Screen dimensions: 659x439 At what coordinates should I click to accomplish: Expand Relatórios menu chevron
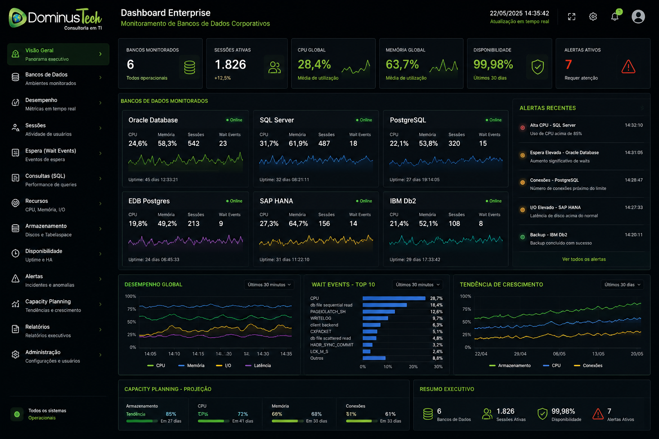tap(100, 330)
